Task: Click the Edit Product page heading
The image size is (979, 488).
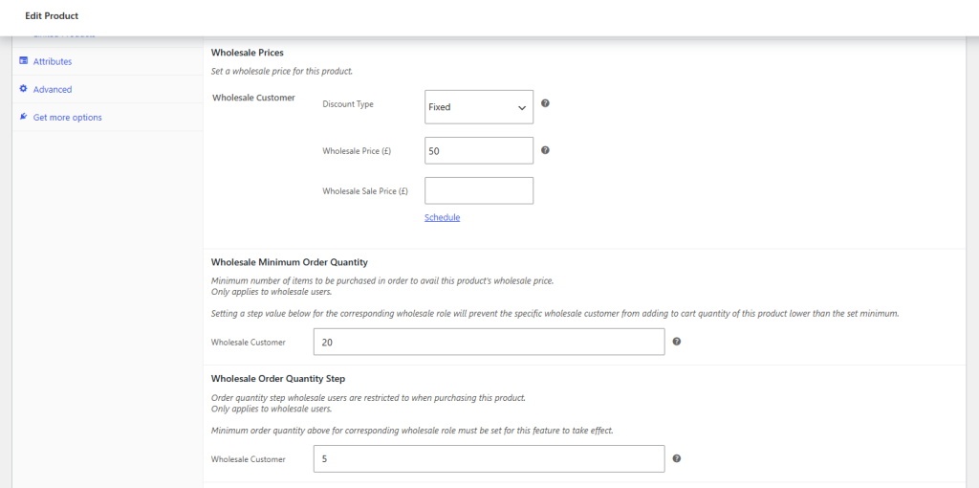Action: 52,15
